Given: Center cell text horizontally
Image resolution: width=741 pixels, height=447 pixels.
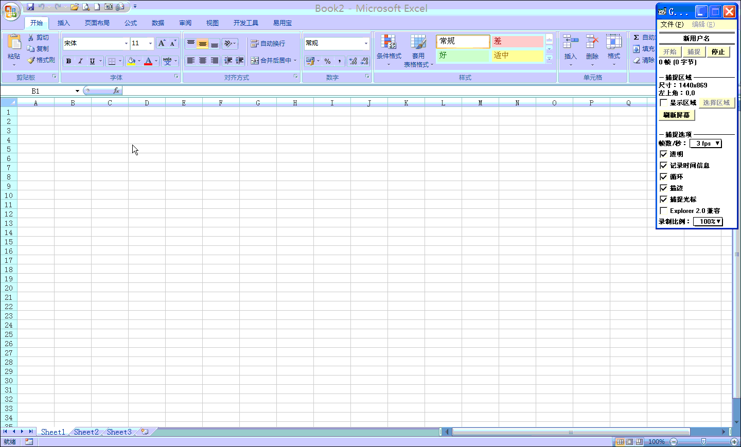Looking at the screenshot, I should click(x=203, y=61).
